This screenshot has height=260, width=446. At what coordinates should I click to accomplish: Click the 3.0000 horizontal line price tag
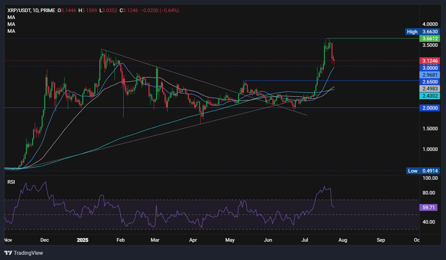click(x=430, y=68)
